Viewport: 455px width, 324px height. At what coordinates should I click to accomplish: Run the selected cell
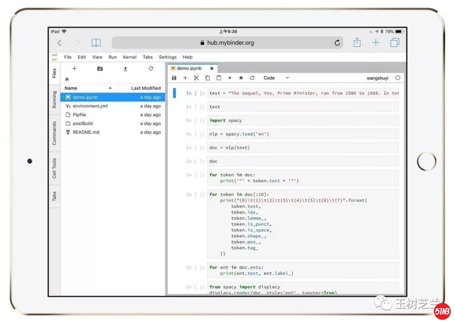coord(230,78)
